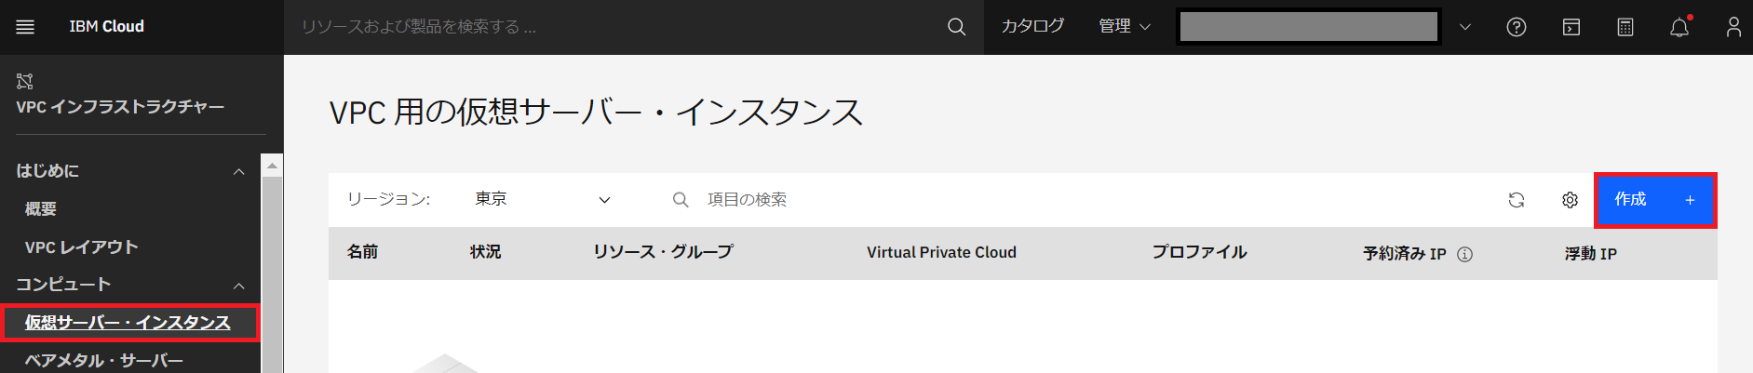
Task: Launch IBM Cloud Shell terminal icon
Action: (x=1571, y=27)
